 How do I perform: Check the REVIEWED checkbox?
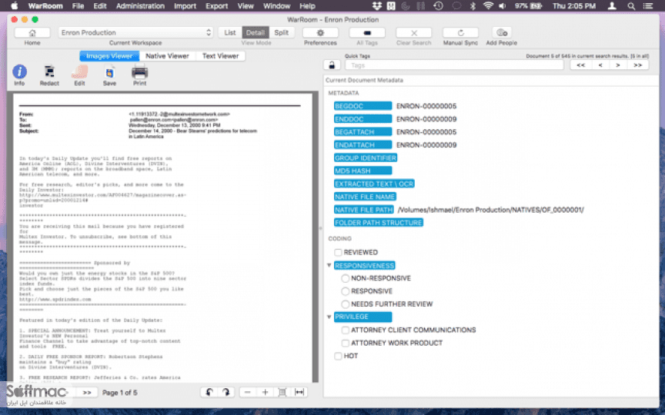338,252
